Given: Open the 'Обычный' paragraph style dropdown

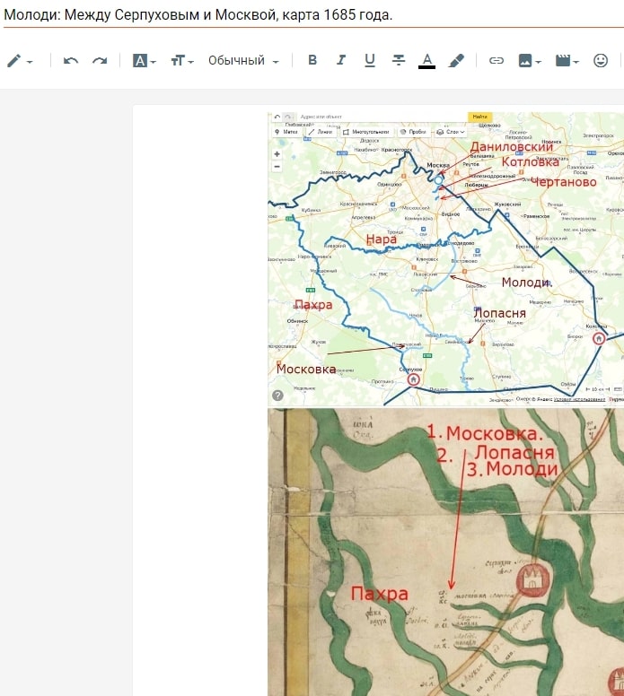Looking at the screenshot, I should tap(243, 60).
